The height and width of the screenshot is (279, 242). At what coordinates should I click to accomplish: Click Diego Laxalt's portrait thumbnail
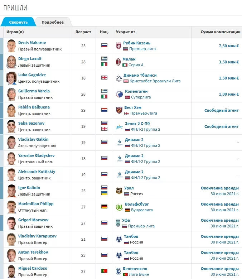pyautogui.click(x=11, y=62)
